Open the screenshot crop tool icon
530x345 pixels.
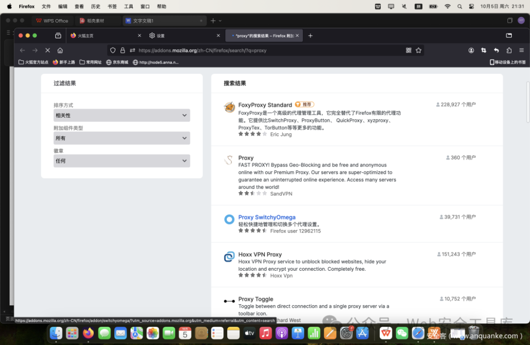[x=484, y=51]
